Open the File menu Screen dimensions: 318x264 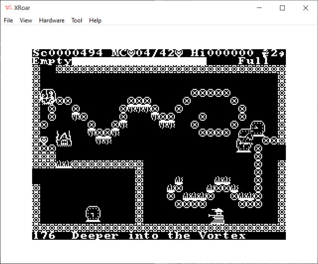[x=8, y=20]
